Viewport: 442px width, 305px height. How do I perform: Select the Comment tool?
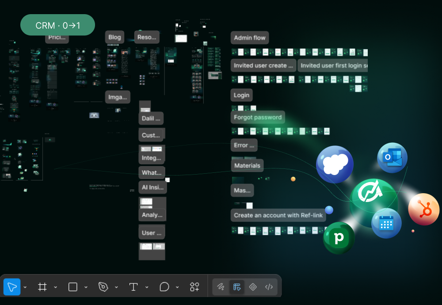point(164,287)
